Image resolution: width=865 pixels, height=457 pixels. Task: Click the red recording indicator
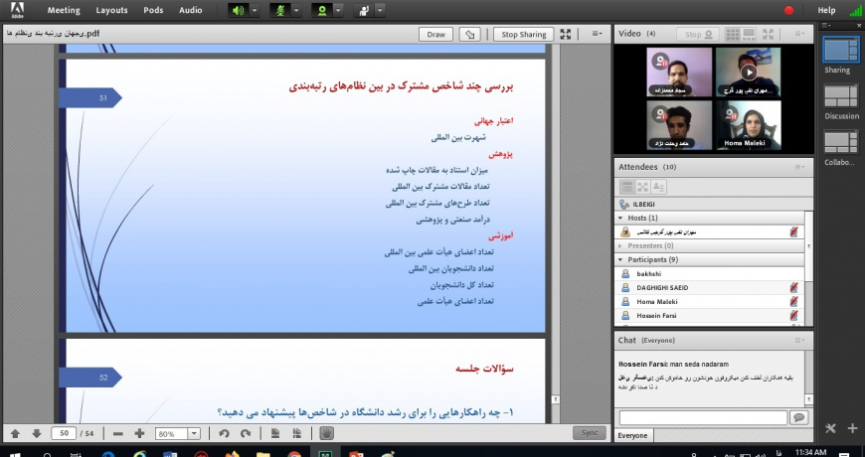point(788,11)
